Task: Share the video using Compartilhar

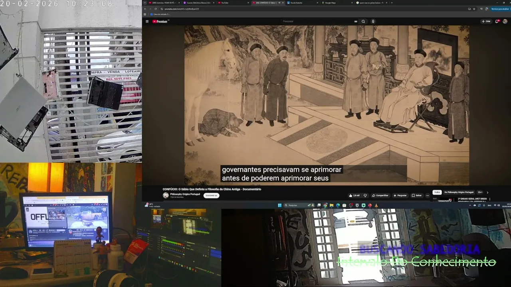Action: (x=380, y=195)
